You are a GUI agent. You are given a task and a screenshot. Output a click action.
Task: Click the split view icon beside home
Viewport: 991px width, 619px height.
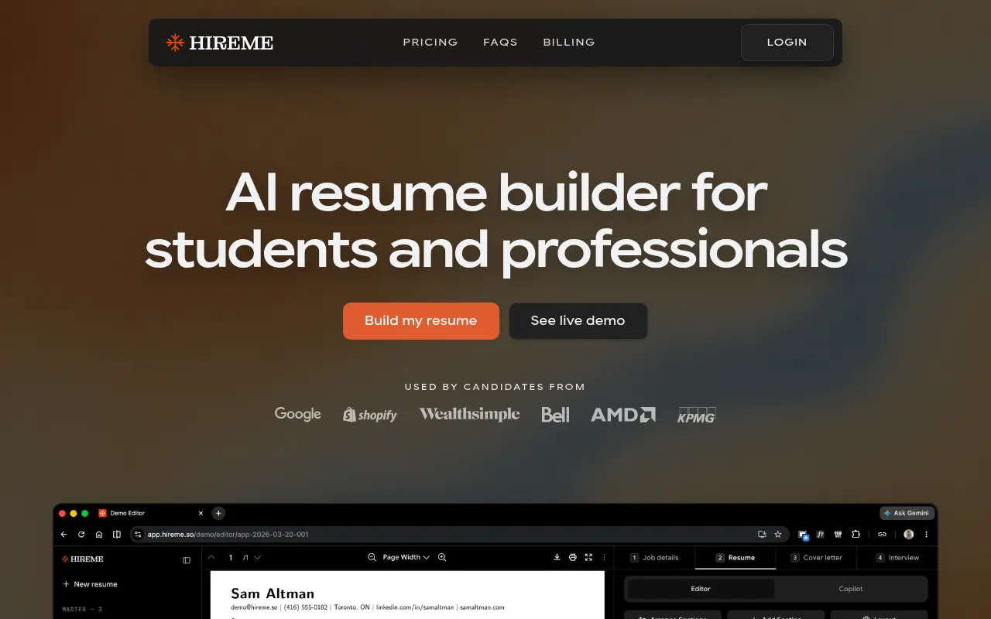click(x=117, y=534)
